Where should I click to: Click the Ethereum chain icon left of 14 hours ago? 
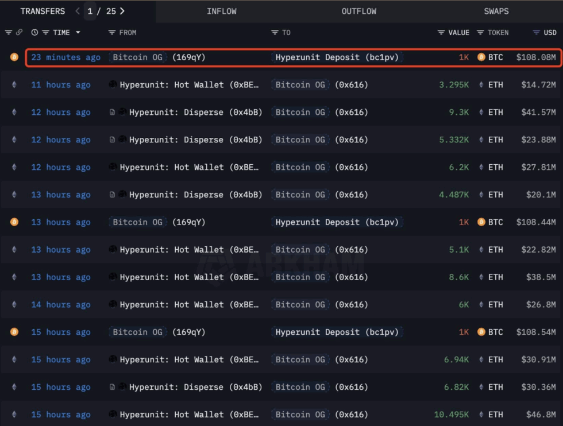[14, 304]
